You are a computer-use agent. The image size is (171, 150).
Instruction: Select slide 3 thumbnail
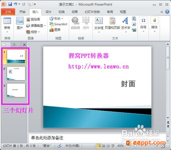[x=16, y=90]
